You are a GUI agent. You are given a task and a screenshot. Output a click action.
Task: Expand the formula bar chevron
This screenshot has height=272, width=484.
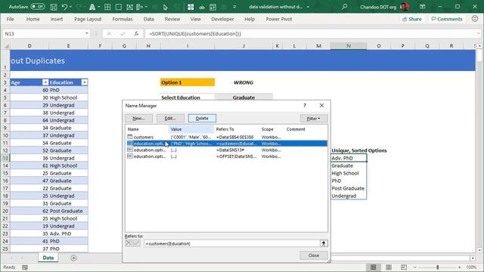(478, 33)
